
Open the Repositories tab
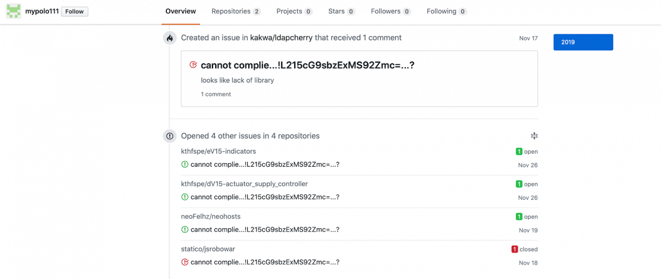(x=236, y=11)
